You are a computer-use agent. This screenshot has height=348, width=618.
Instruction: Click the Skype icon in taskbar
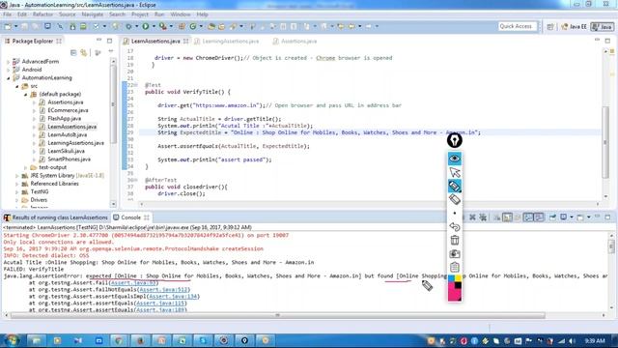(x=203, y=340)
